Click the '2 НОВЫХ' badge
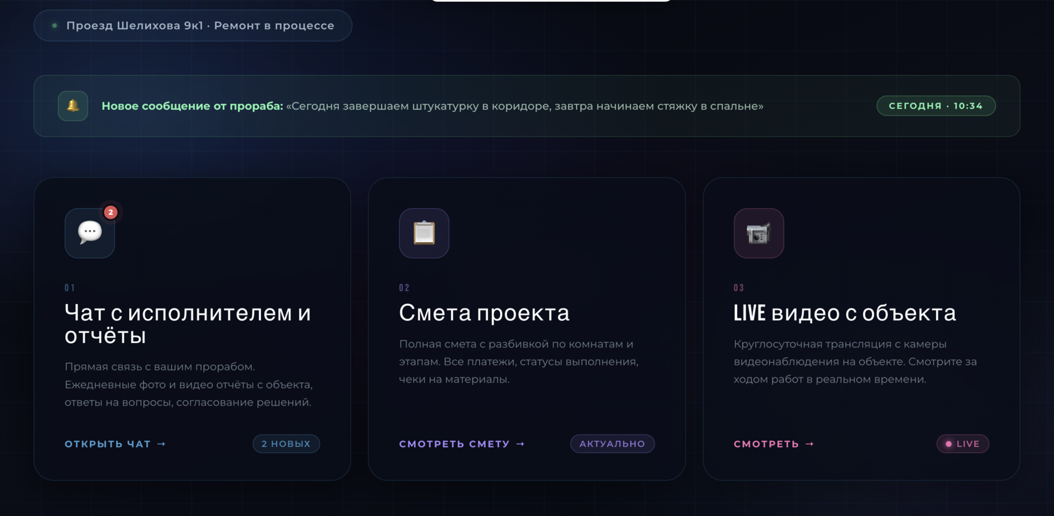 tap(286, 443)
